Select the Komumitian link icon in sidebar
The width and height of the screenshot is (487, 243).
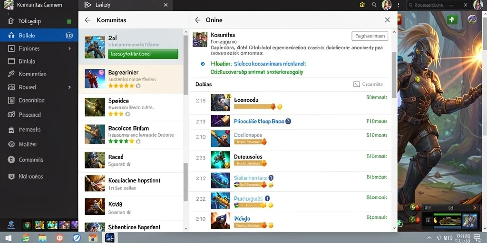pos(11,74)
